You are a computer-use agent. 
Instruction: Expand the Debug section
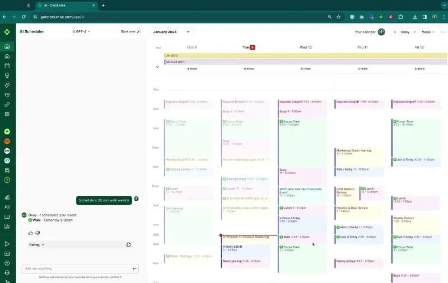pos(37,244)
